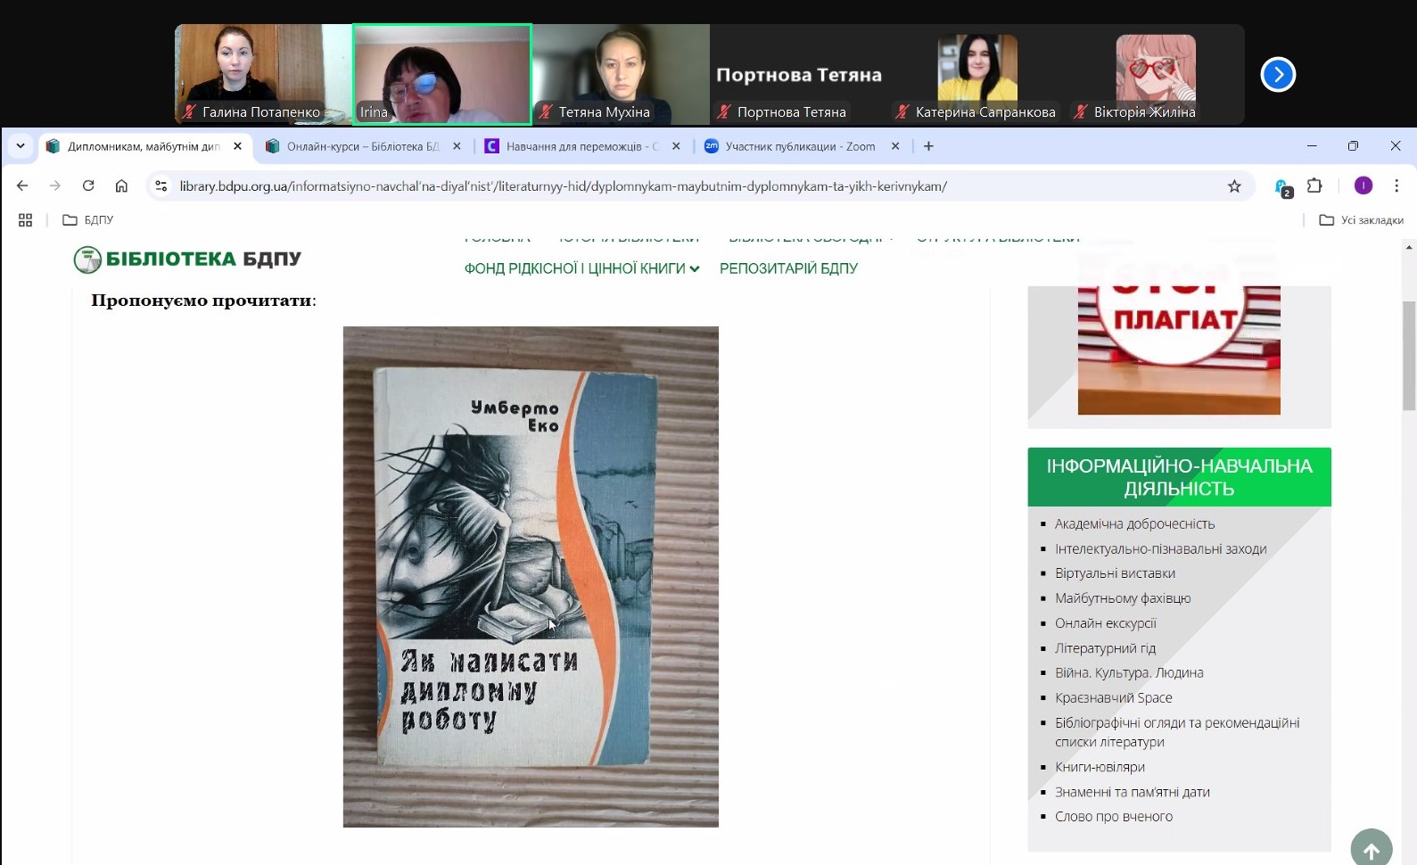The width and height of the screenshot is (1417, 865).
Task: Open the Академічна доброчесність link
Action: pyautogui.click(x=1134, y=524)
